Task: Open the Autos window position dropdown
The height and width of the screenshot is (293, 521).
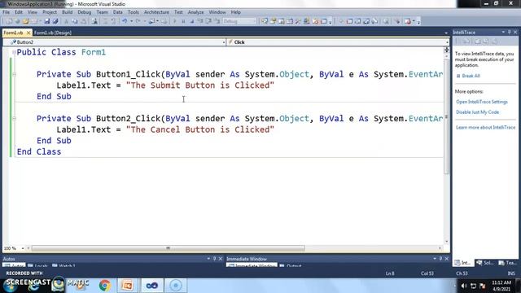Action: point(208,259)
